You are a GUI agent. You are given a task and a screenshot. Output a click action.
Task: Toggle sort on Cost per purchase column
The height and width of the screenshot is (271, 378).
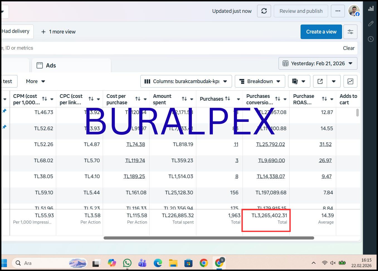point(138,99)
